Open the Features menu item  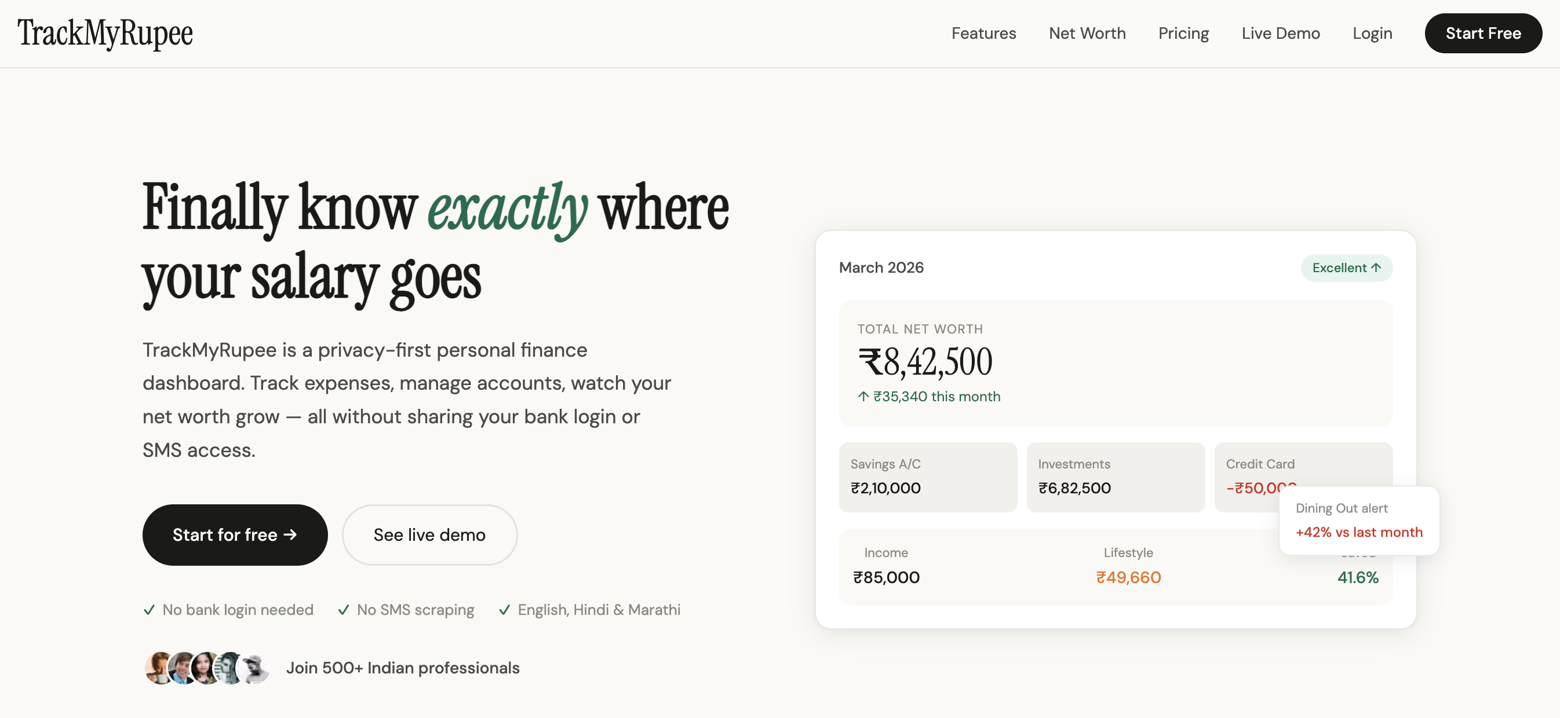pyautogui.click(x=983, y=33)
